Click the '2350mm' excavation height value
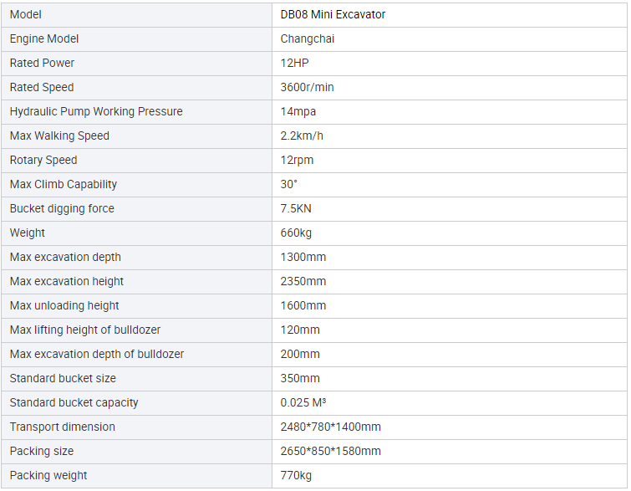 pyautogui.click(x=303, y=282)
